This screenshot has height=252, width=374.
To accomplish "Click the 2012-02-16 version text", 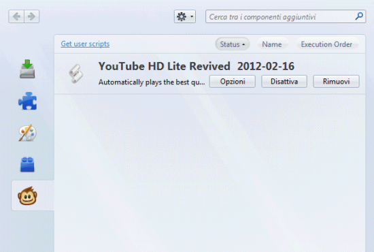I will point(266,66).
